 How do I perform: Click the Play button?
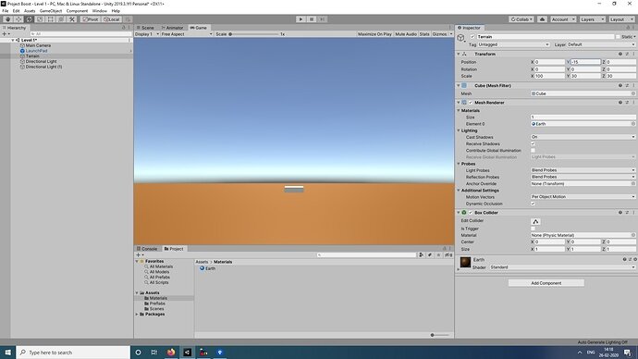click(301, 19)
